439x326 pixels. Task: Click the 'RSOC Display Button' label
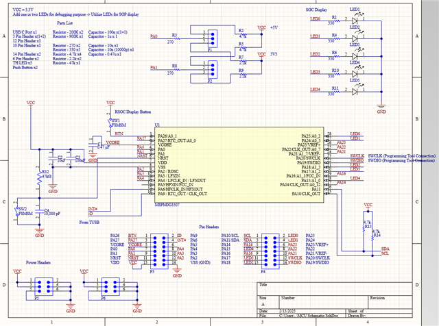133,112
